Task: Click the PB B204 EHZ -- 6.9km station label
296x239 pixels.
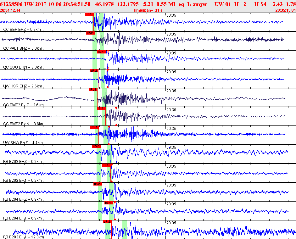Action: click(22, 199)
